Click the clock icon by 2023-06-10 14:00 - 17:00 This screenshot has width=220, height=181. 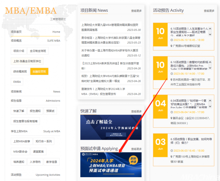tap(172, 74)
